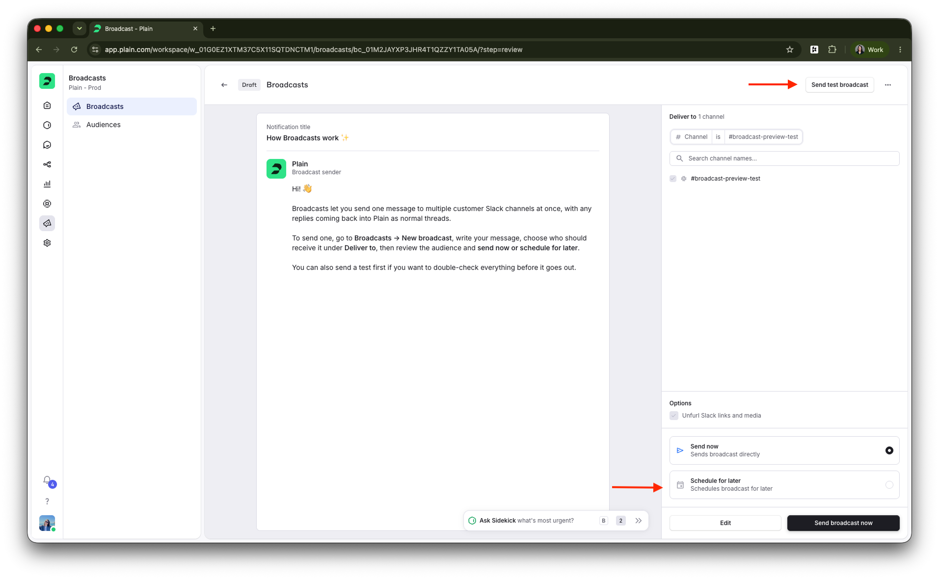The image size is (939, 579).
Task: Click the extension icon left of puzzle
Action: (814, 50)
